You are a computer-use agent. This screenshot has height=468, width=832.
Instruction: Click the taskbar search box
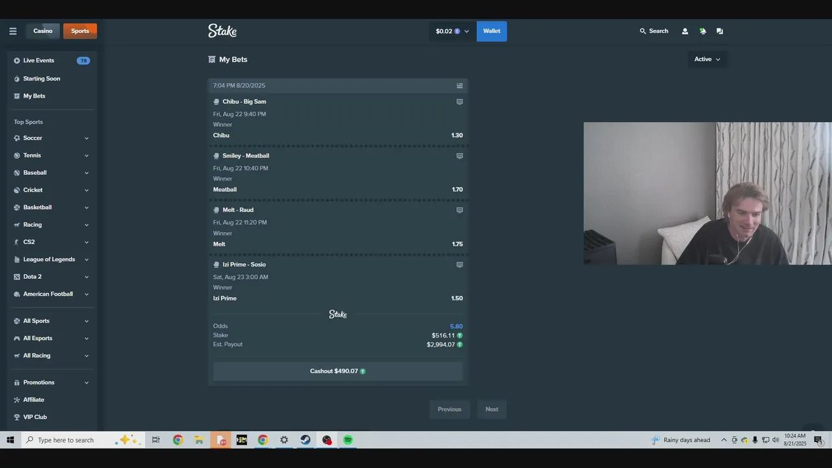(83, 440)
